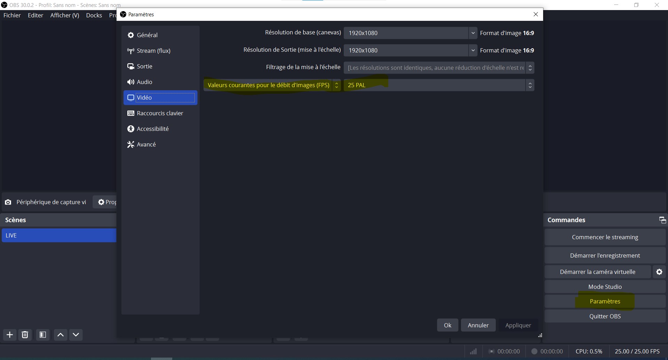Image resolution: width=668 pixels, height=360 pixels.
Task: Open the Général settings section
Action: (x=160, y=35)
